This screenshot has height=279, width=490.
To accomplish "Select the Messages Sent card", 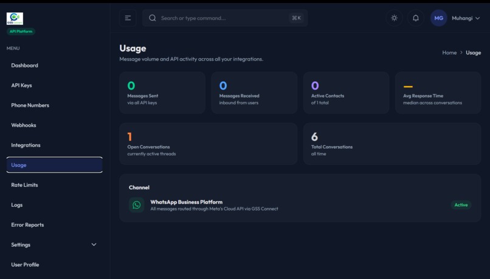I will (x=162, y=93).
